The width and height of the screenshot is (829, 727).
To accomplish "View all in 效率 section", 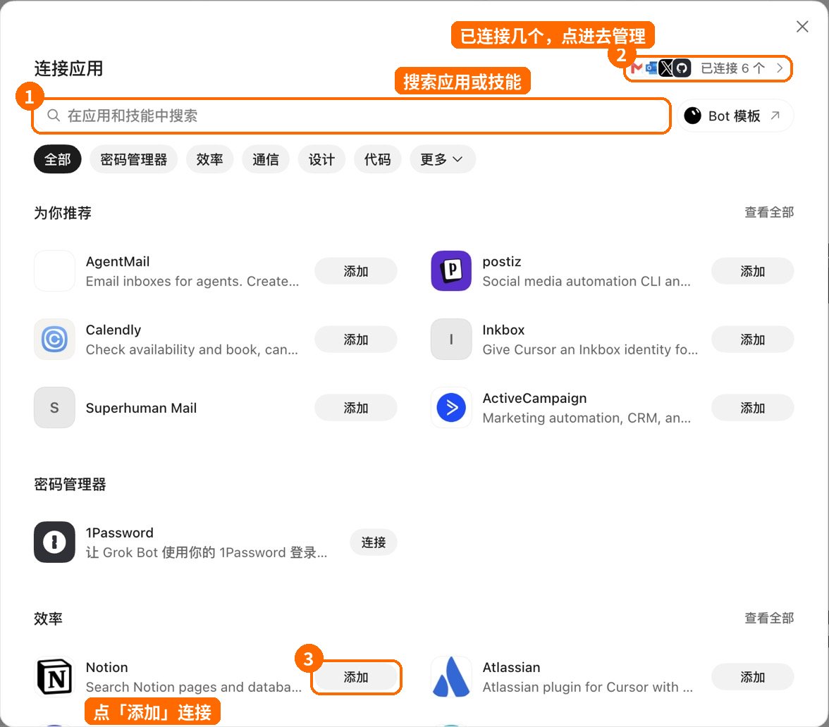I will pyautogui.click(x=769, y=619).
